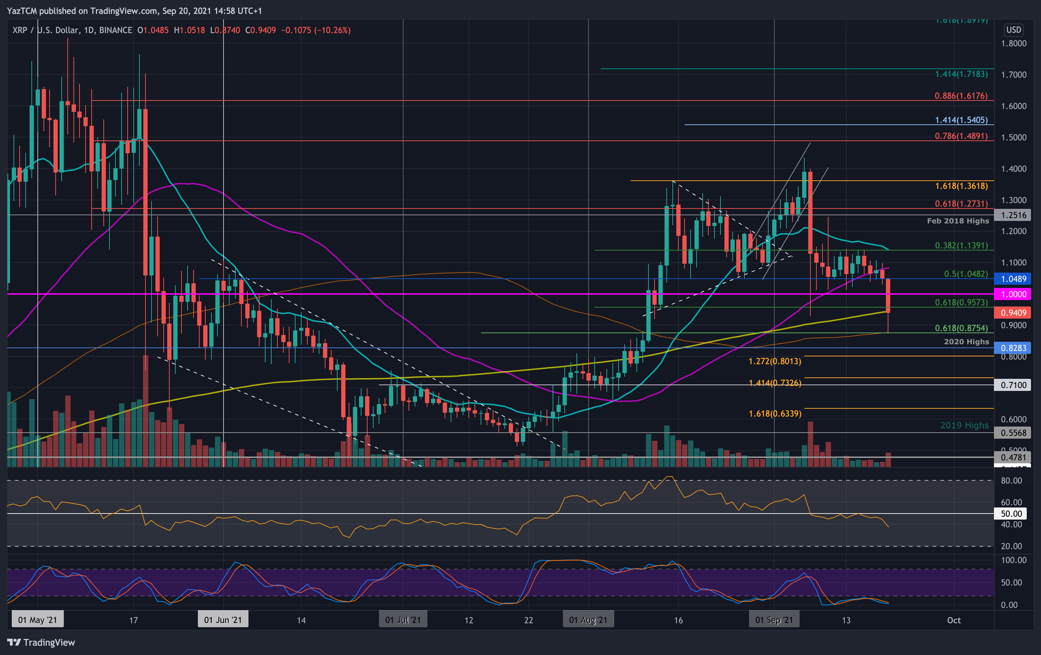Click the 1.618(0.6339) Fibonacci label
Image resolution: width=1041 pixels, height=655 pixels.
pos(775,413)
